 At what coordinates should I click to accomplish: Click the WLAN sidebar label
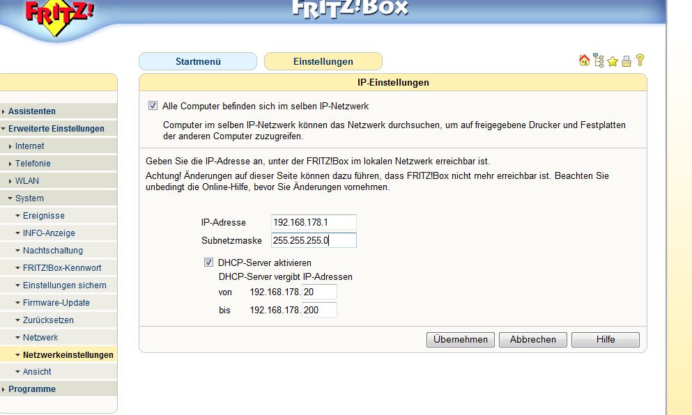[27, 181]
